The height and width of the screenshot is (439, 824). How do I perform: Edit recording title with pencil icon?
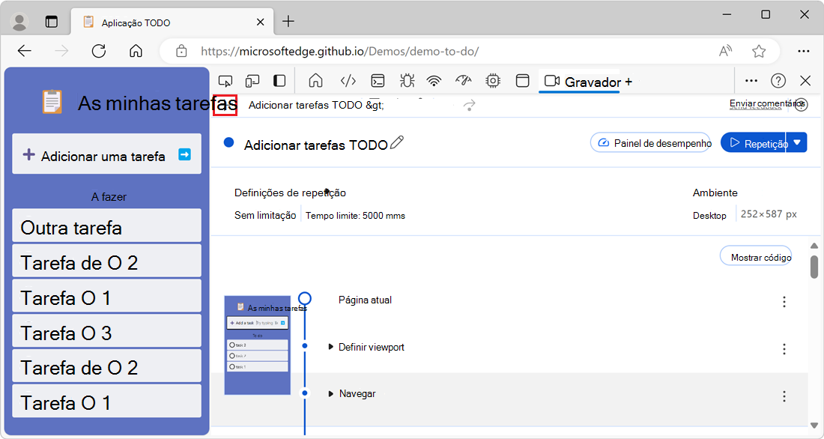[397, 142]
